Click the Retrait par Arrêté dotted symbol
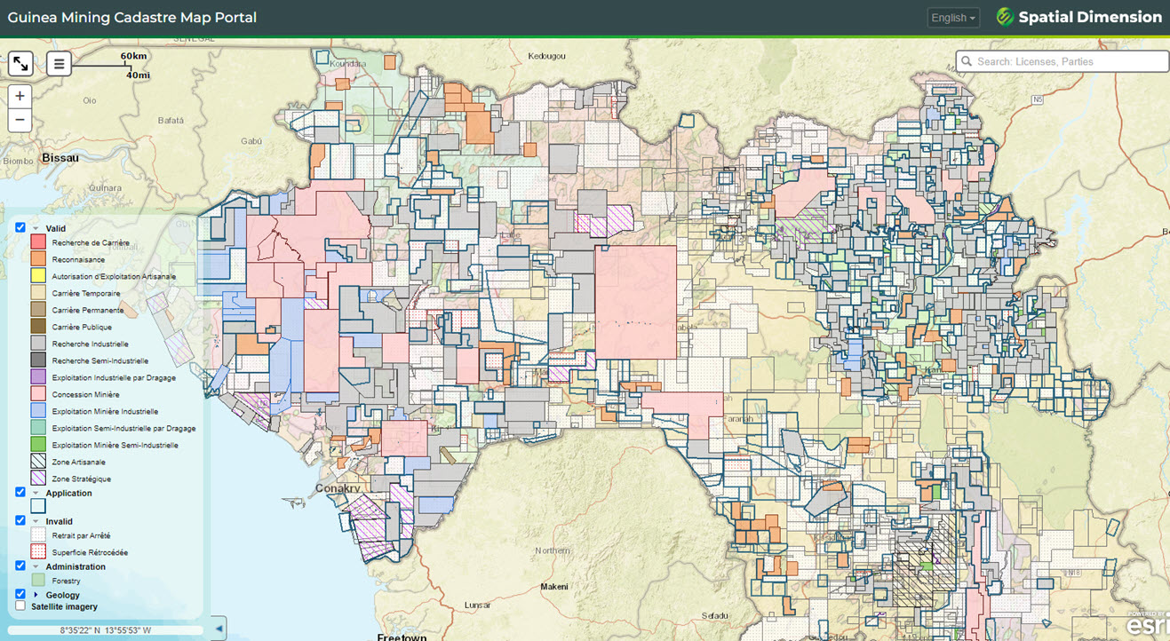1170x641 pixels. [38, 535]
